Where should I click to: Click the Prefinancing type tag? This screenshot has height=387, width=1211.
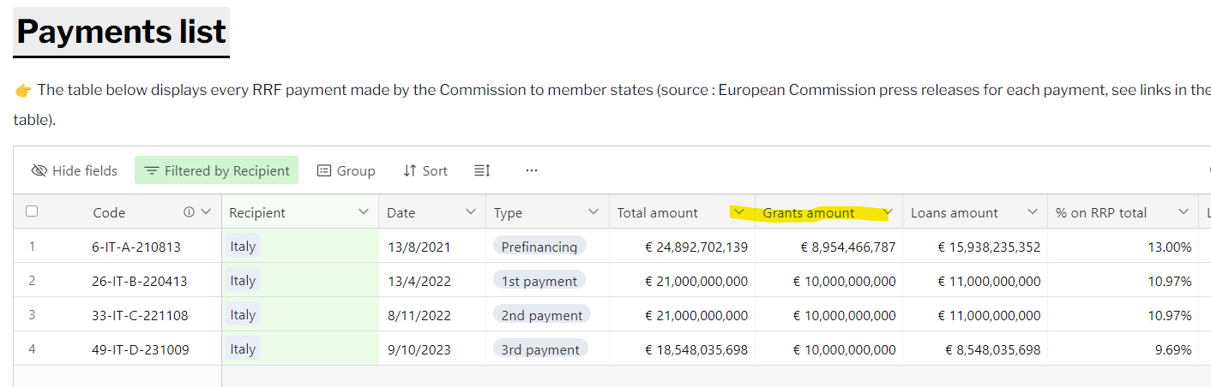tap(539, 247)
